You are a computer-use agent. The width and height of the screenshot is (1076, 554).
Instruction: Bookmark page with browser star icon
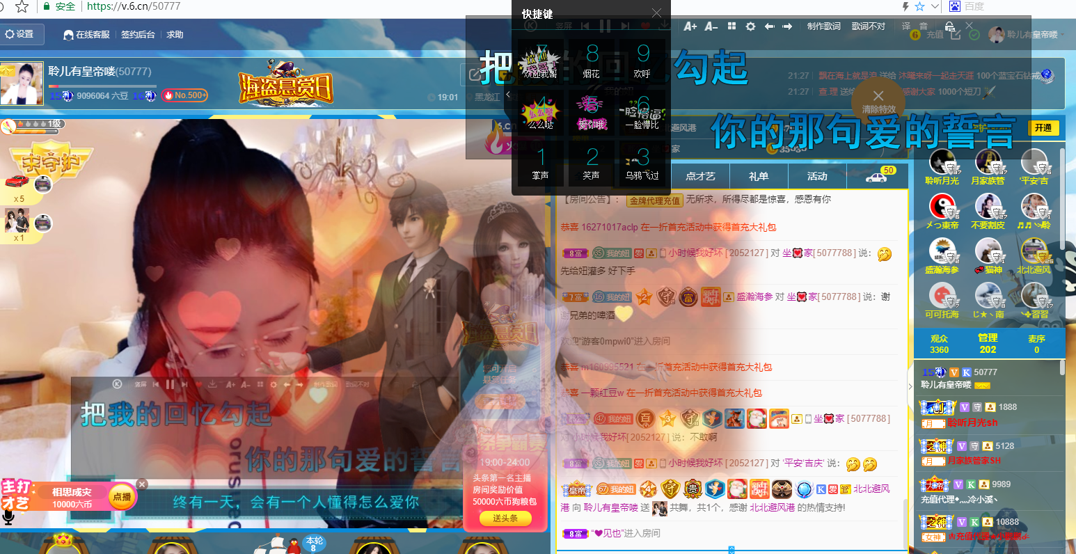click(919, 6)
